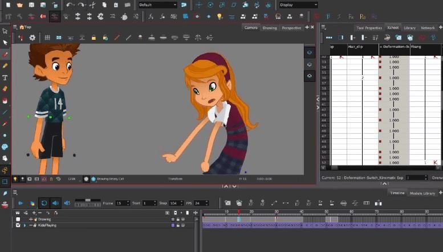Click the Stop frame input field

[176, 203]
